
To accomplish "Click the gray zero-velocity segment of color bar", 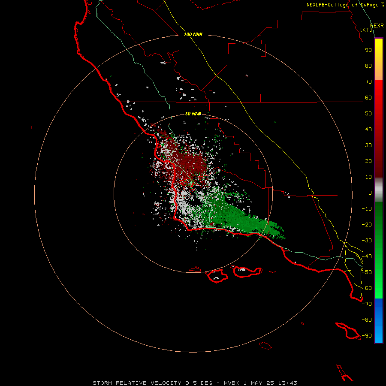I will pos(379,190).
